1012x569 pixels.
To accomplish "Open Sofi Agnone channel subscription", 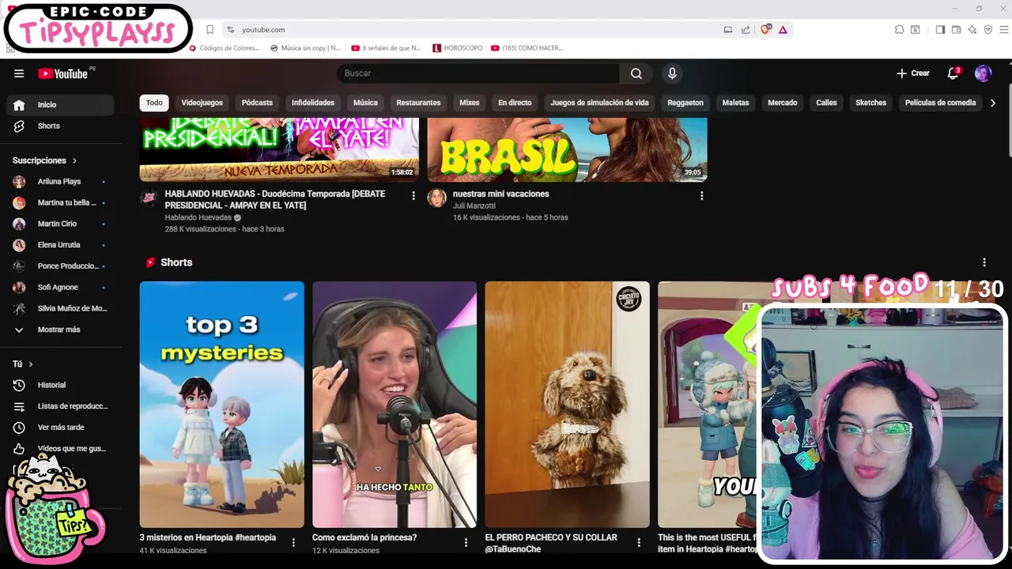I will [x=60, y=287].
